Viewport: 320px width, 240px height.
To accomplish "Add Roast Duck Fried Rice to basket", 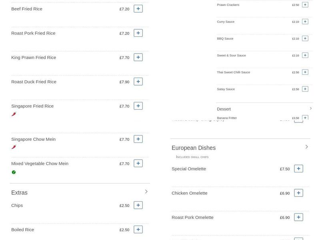I will click(x=138, y=82).
